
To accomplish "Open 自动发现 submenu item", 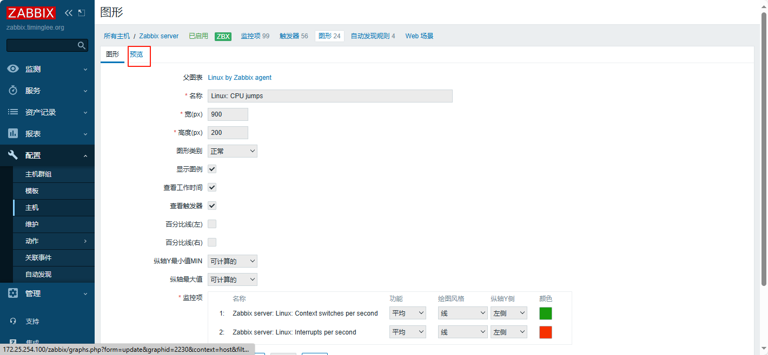I will [54, 275].
